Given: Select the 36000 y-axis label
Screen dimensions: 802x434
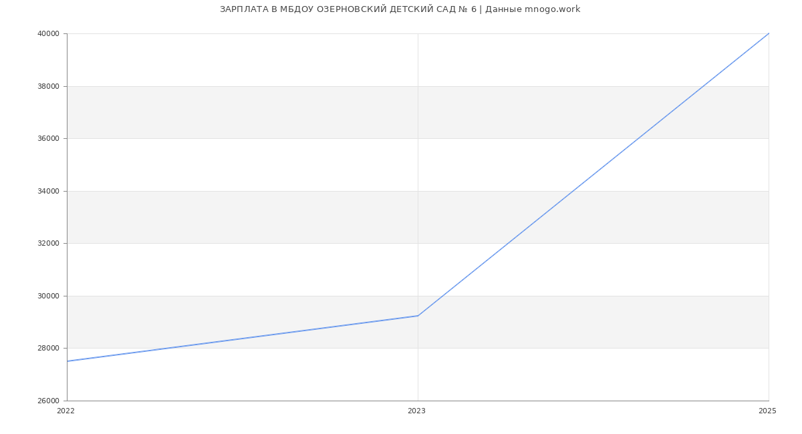Looking at the screenshot, I should (x=49, y=139).
